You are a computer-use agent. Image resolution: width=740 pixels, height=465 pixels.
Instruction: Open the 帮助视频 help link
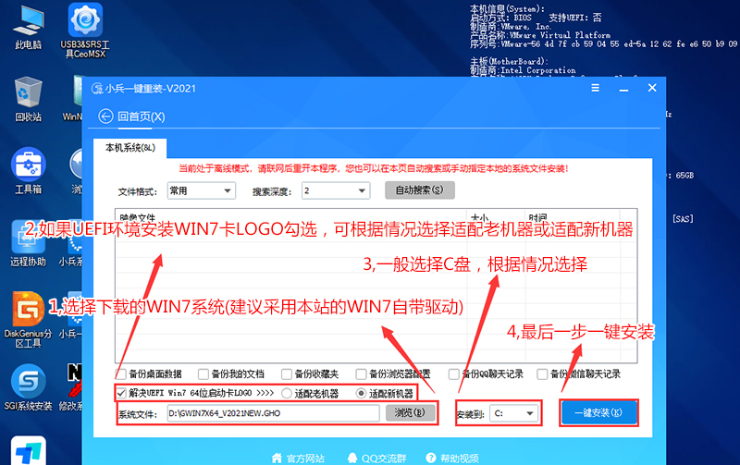(452, 458)
